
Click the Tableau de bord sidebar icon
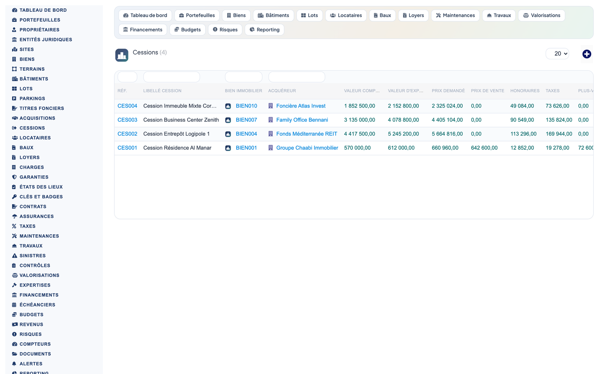point(14,10)
